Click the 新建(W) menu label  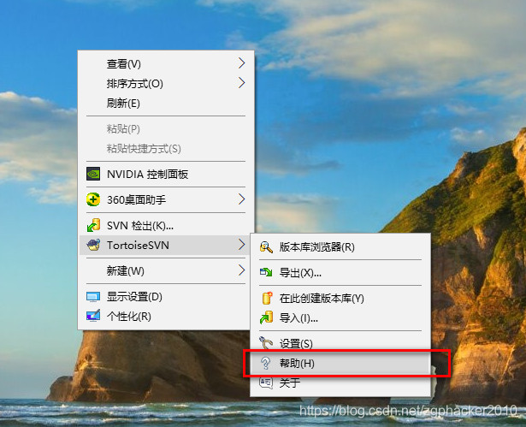point(125,270)
